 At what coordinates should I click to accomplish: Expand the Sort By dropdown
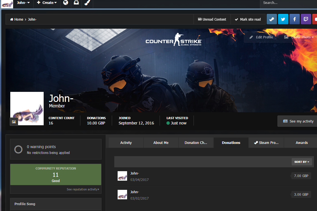tap(302, 162)
